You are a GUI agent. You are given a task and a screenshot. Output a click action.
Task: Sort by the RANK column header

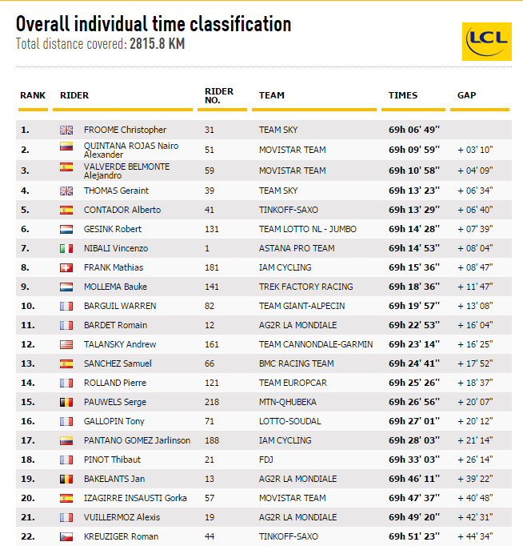coord(33,95)
